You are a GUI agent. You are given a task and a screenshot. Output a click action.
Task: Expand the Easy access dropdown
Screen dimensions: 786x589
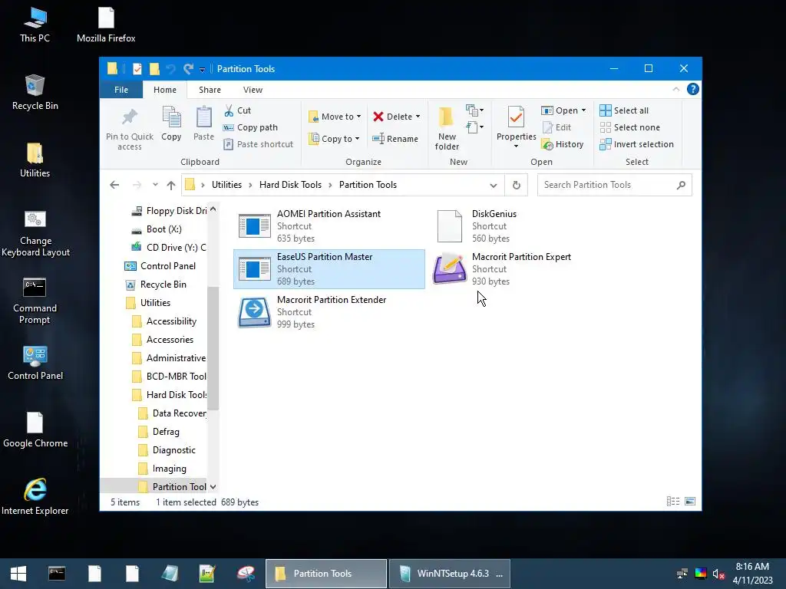point(474,127)
